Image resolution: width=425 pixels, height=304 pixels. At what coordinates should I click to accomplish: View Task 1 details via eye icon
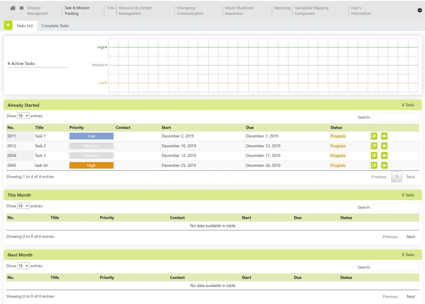(384, 136)
